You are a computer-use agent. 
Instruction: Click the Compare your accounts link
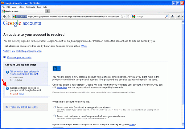[19, 57]
